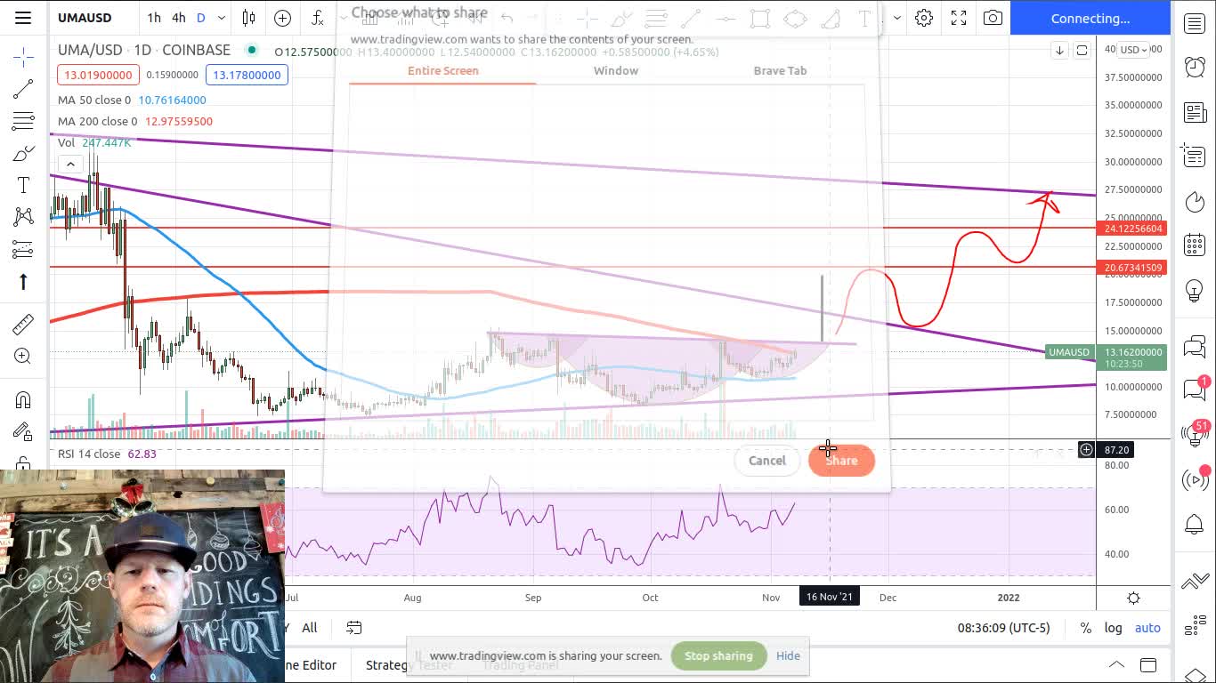
Task: Click the zoom in magnifier tool
Action: click(23, 357)
